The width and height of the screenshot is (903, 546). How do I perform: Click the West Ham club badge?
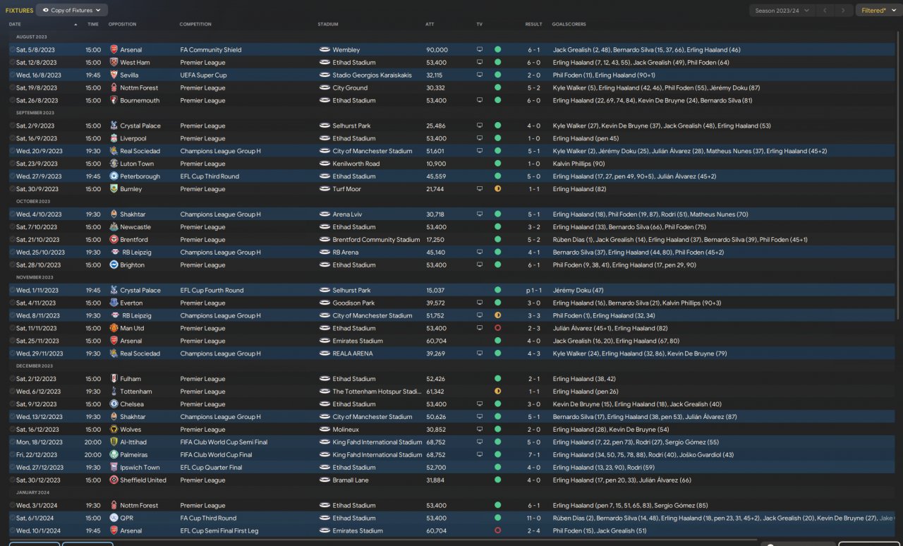[x=114, y=63]
